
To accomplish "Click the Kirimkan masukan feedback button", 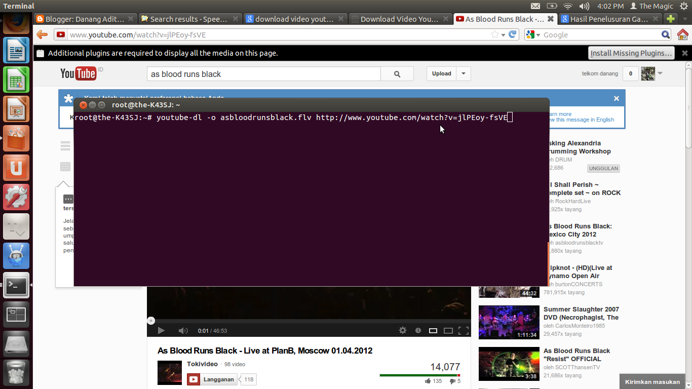I will click(652, 382).
